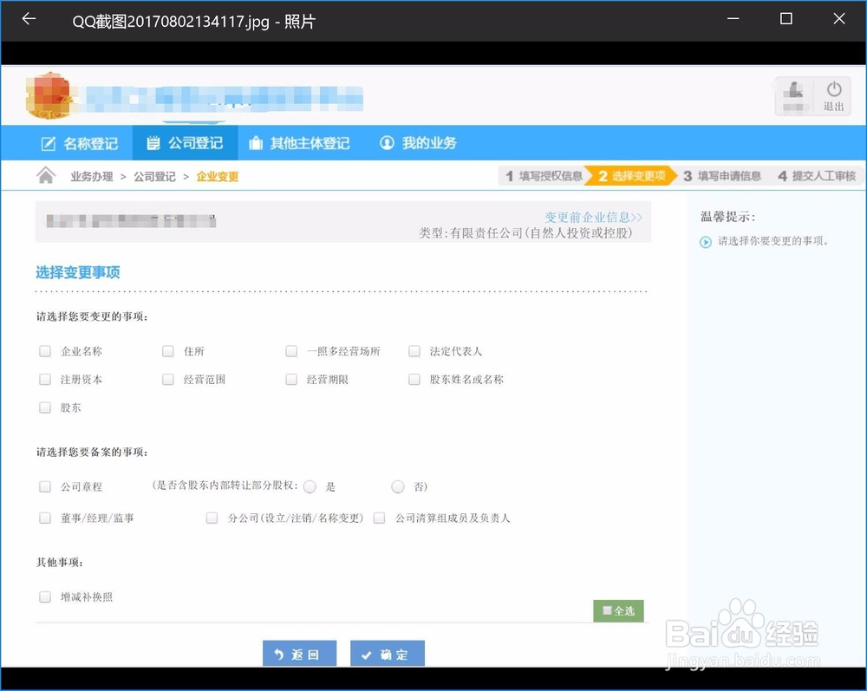This screenshot has width=867, height=691.
Task: Select the 否 radio button
Action: 397,486
